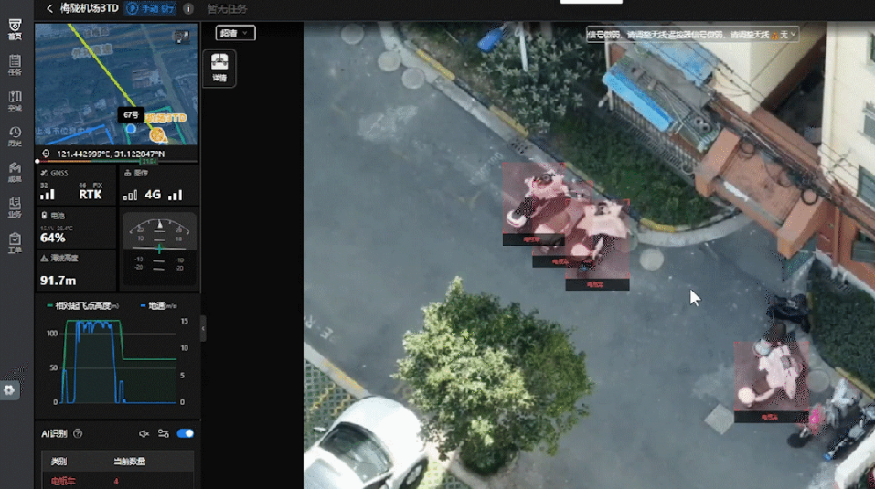Click the info icon next to 手动飞行

[x=188, y=9]
